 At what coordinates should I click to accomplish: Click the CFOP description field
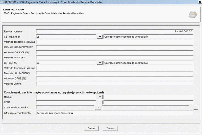(x=148, y=102)
